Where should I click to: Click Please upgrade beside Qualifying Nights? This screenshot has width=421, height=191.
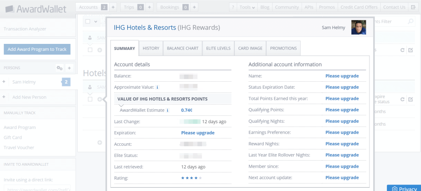342,121
